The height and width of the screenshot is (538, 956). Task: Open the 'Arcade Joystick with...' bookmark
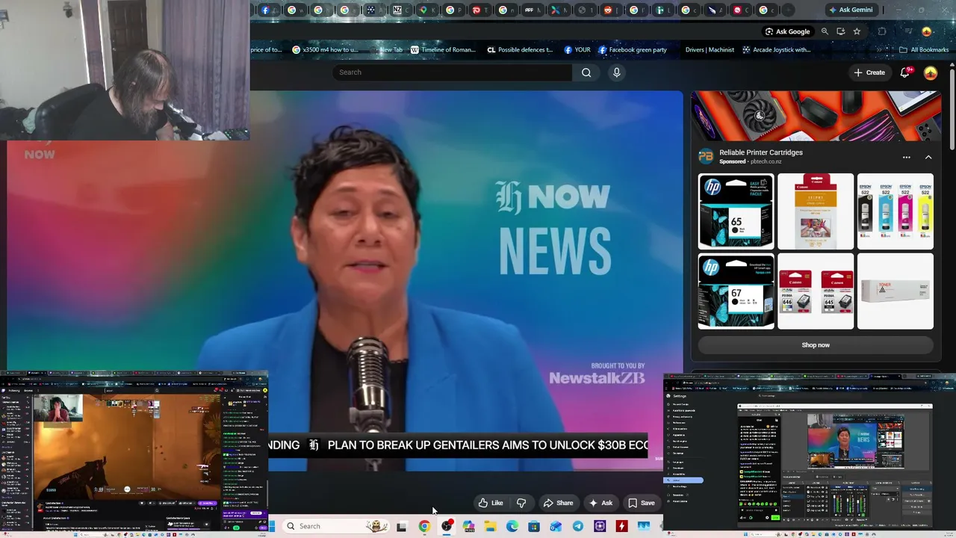click(x=776, y=50)
